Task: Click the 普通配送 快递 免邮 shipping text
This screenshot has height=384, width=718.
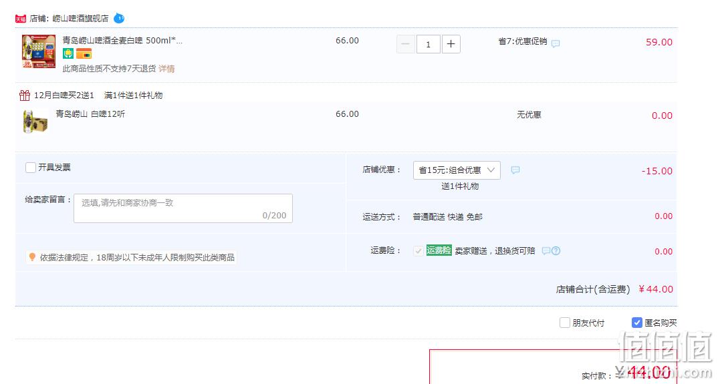Action: coord(447,217)
